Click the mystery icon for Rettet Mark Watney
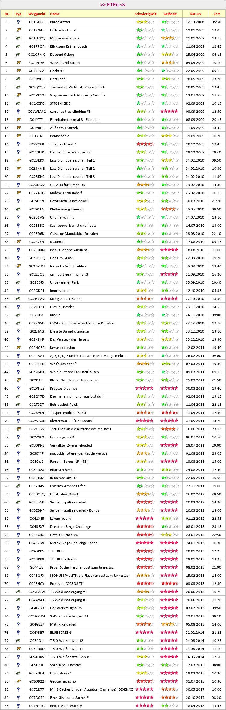This screenshot has width=226, height=710. tap(18, 706)
